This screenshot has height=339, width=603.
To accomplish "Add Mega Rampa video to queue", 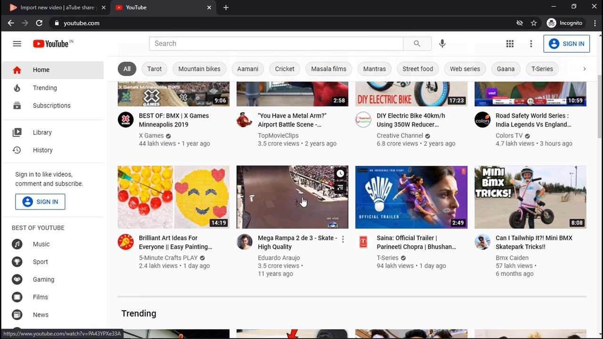I will (x=340, y=188).
